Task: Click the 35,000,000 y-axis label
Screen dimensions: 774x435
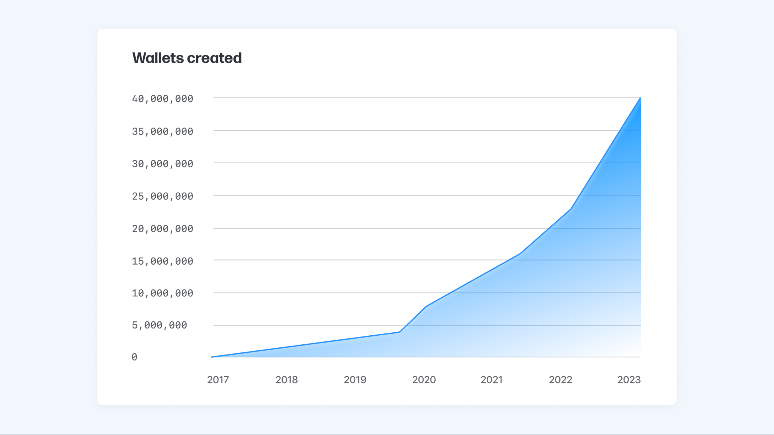Action: (x=163, y=131)
